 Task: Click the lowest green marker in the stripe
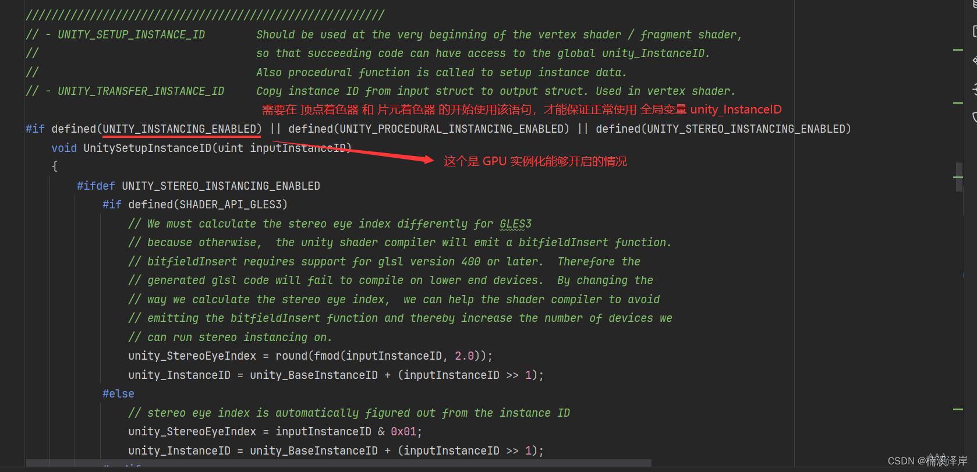(x=958, y=410)
